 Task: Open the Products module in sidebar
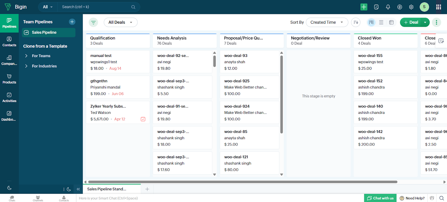tap(9, 79)
